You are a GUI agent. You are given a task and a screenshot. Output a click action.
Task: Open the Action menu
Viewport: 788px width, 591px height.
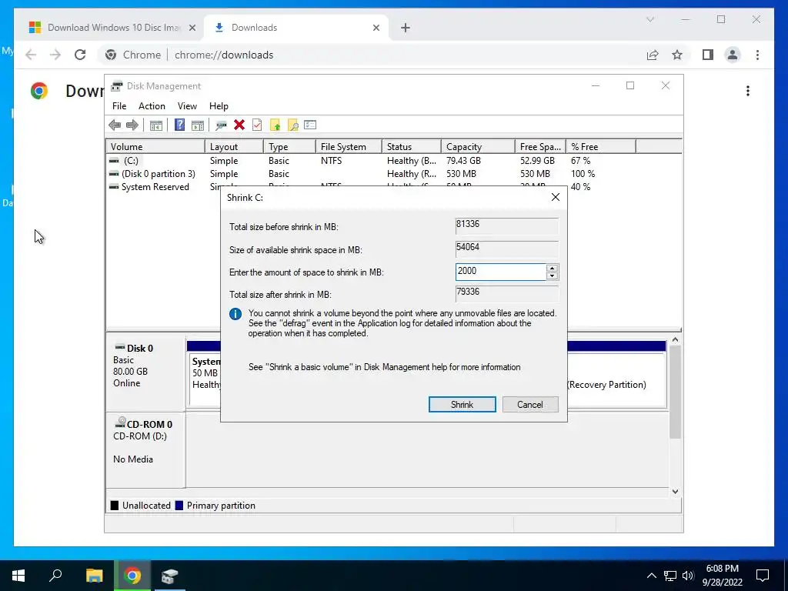click(x=152, y=106)
